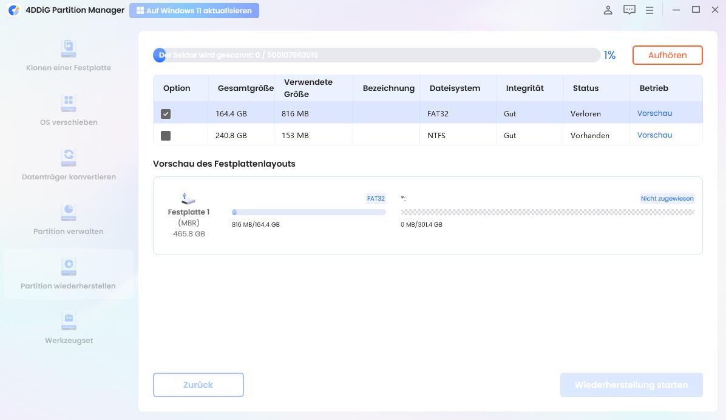726x420 pixels.
Task: Open the Werkzeugset toolbox icon
Action: (x=68, y=321)
